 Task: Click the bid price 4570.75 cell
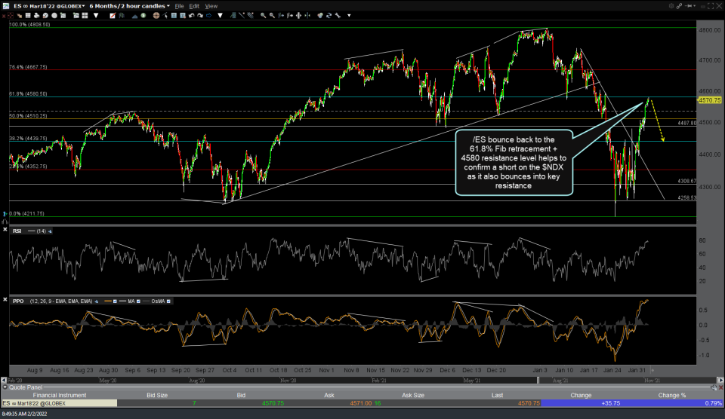(273, 403)
